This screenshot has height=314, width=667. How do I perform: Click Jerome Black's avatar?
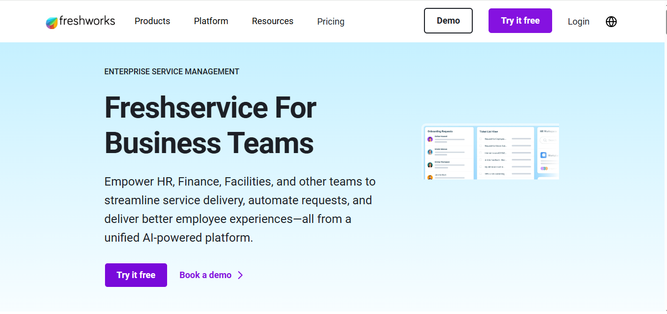click(x=430, y=177)
